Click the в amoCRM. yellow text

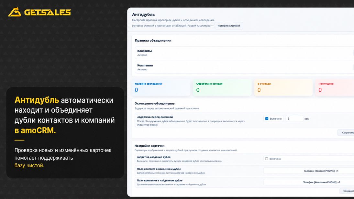point(35,130)
